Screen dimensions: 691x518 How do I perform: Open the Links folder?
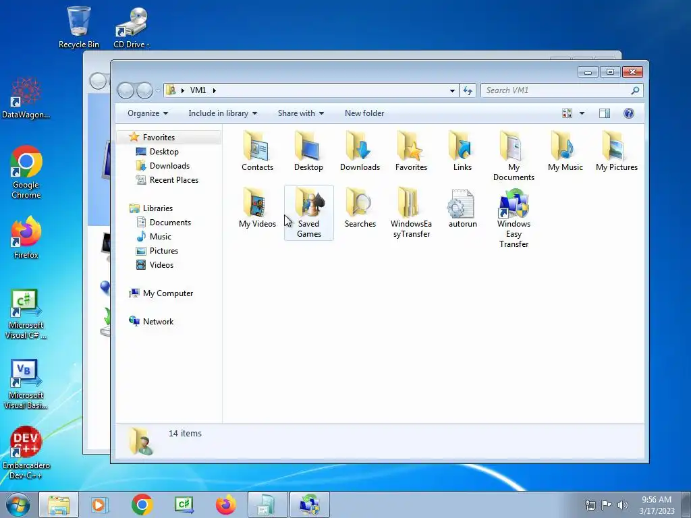tap(462, 150)
